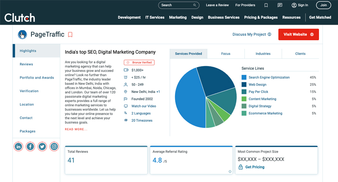Jump to Packages section

(28, 131)
